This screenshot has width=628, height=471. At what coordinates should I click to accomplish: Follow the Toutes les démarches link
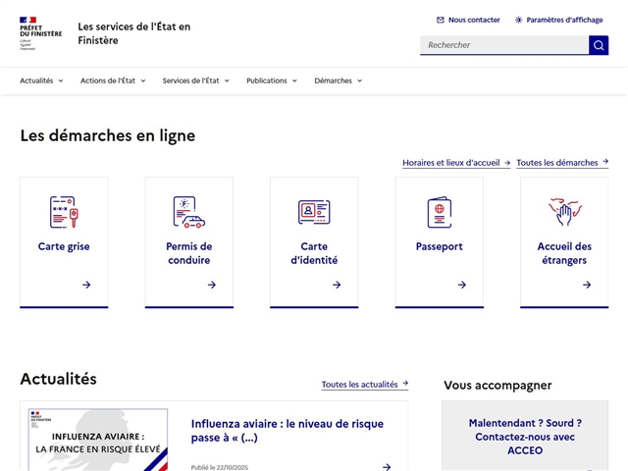(562, 163)
